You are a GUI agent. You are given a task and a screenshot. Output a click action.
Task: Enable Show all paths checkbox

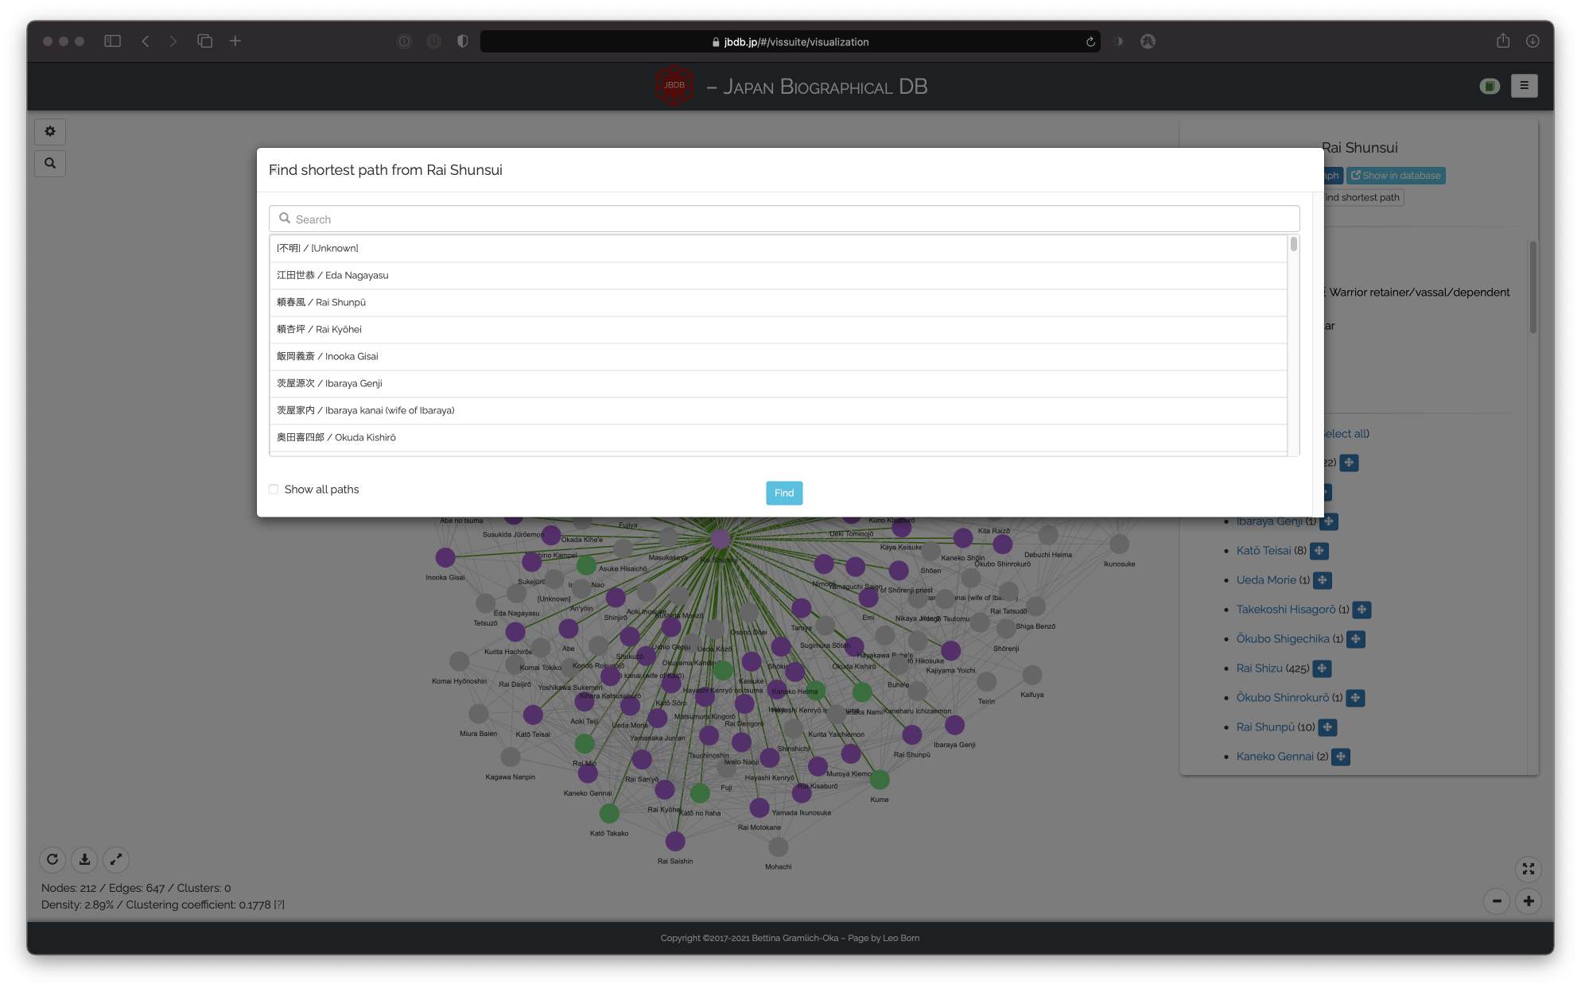274,490
